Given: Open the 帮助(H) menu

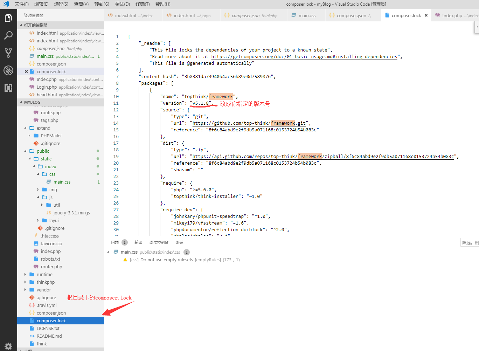Looking at the screenshot, I should 163,4.
